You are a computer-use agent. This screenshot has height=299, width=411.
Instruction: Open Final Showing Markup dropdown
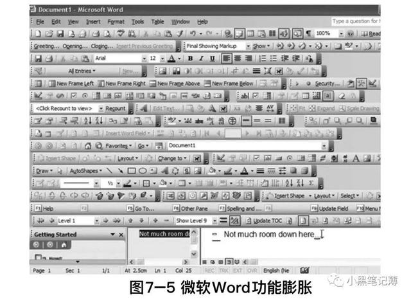pos(248,46)
